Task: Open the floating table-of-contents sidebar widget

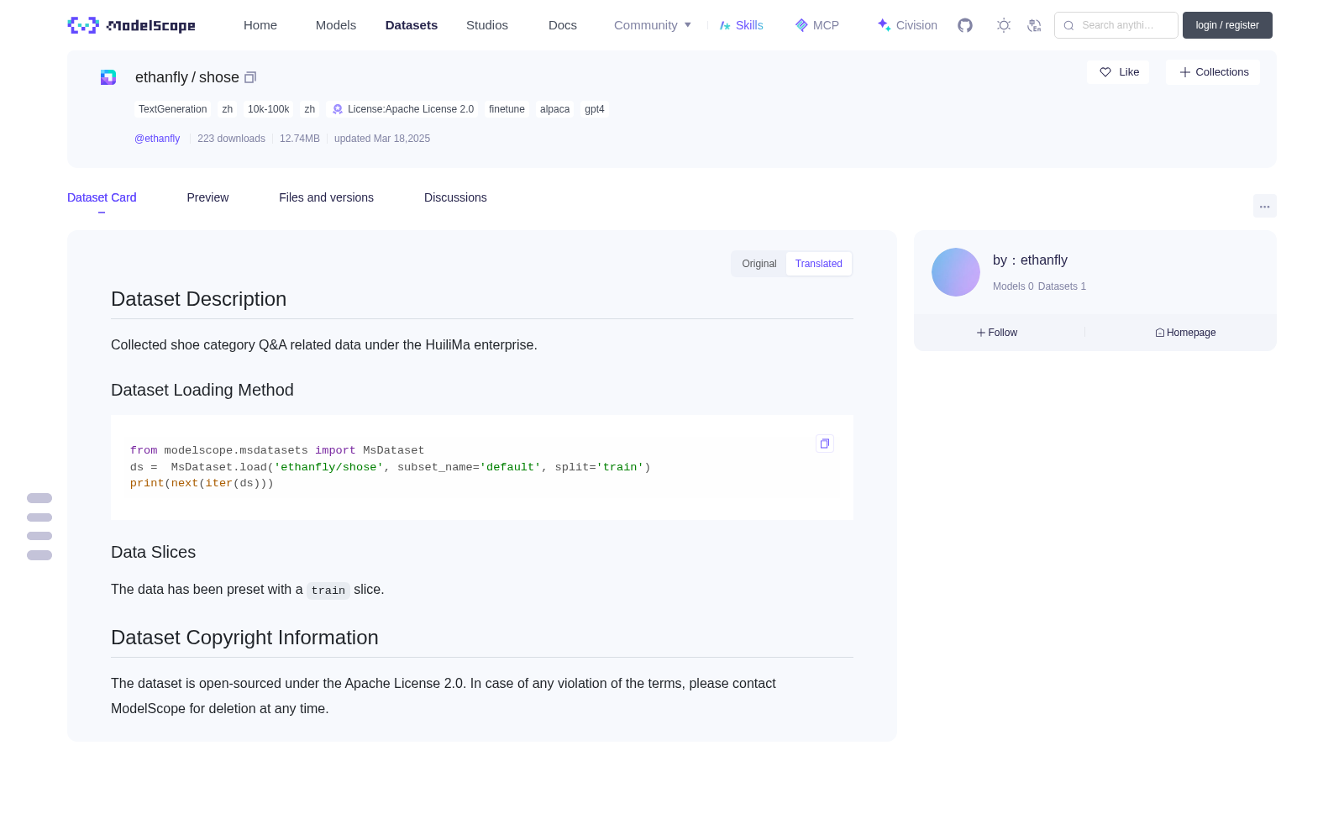Action: pyautogui.click(x=39, y=527)
